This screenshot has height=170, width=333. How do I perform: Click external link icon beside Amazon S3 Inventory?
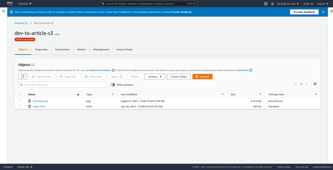tap(114, 70)
